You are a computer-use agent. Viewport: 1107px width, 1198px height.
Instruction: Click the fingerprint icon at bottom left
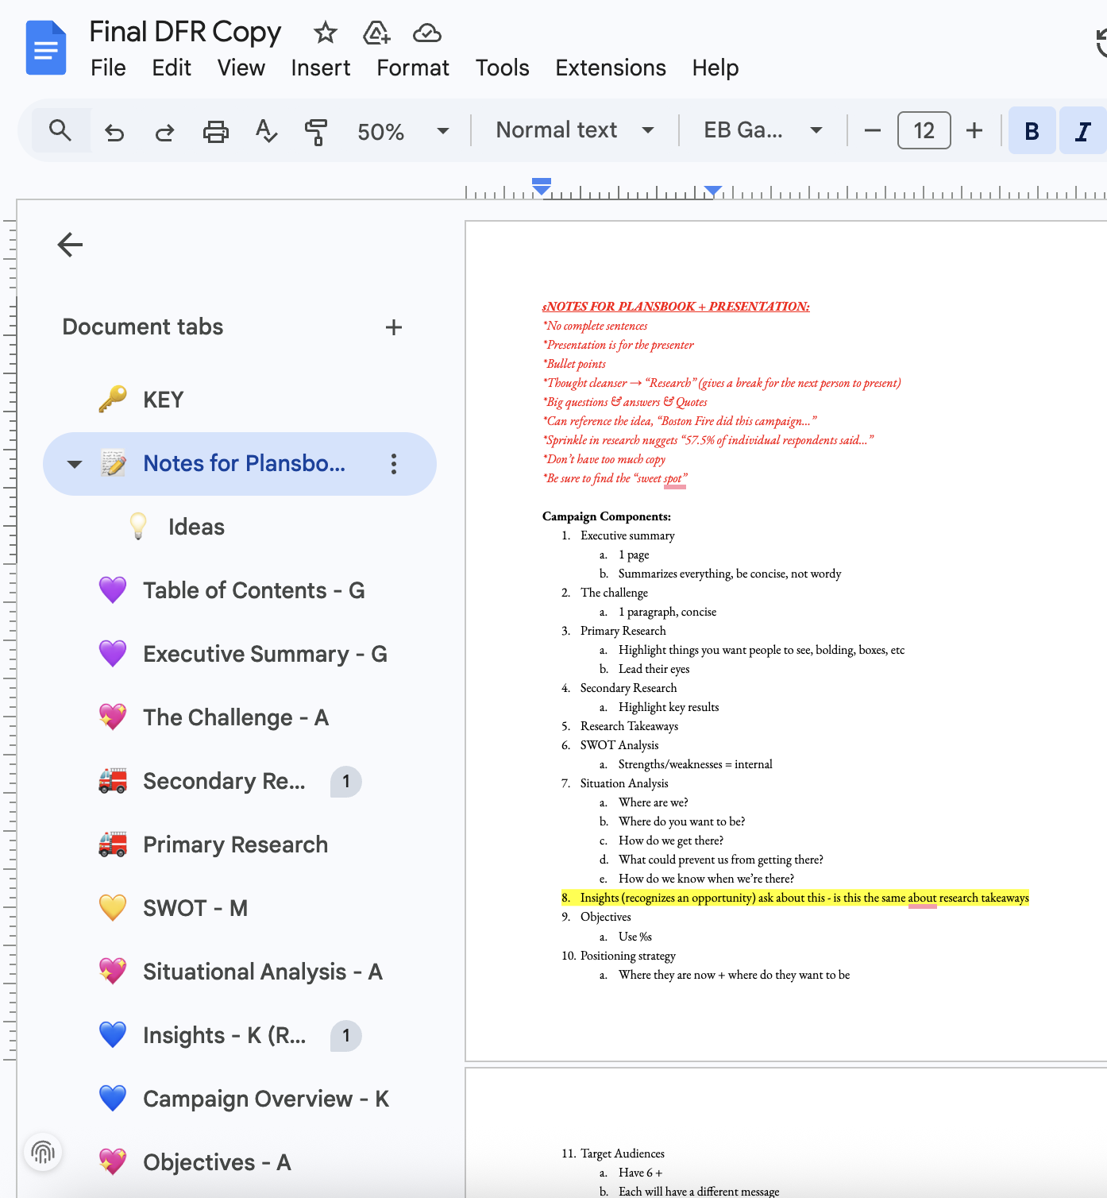click(43, 1152)
